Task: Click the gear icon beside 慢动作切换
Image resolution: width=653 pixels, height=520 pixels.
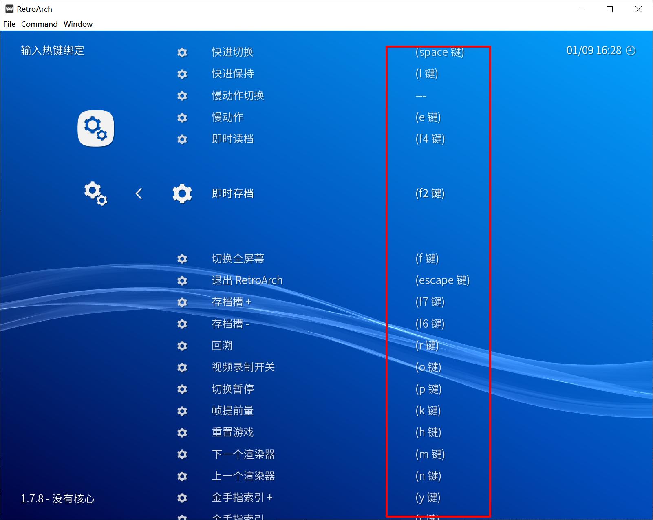Action: coord(182,96)
